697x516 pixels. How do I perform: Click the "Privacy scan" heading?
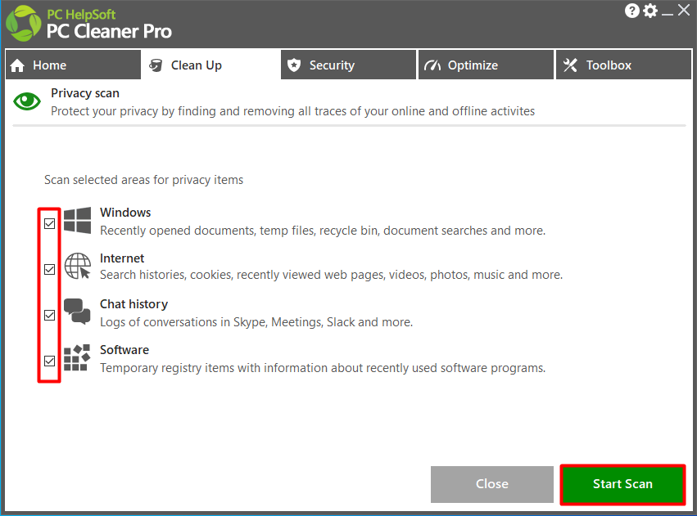click(x=85, y=93)
